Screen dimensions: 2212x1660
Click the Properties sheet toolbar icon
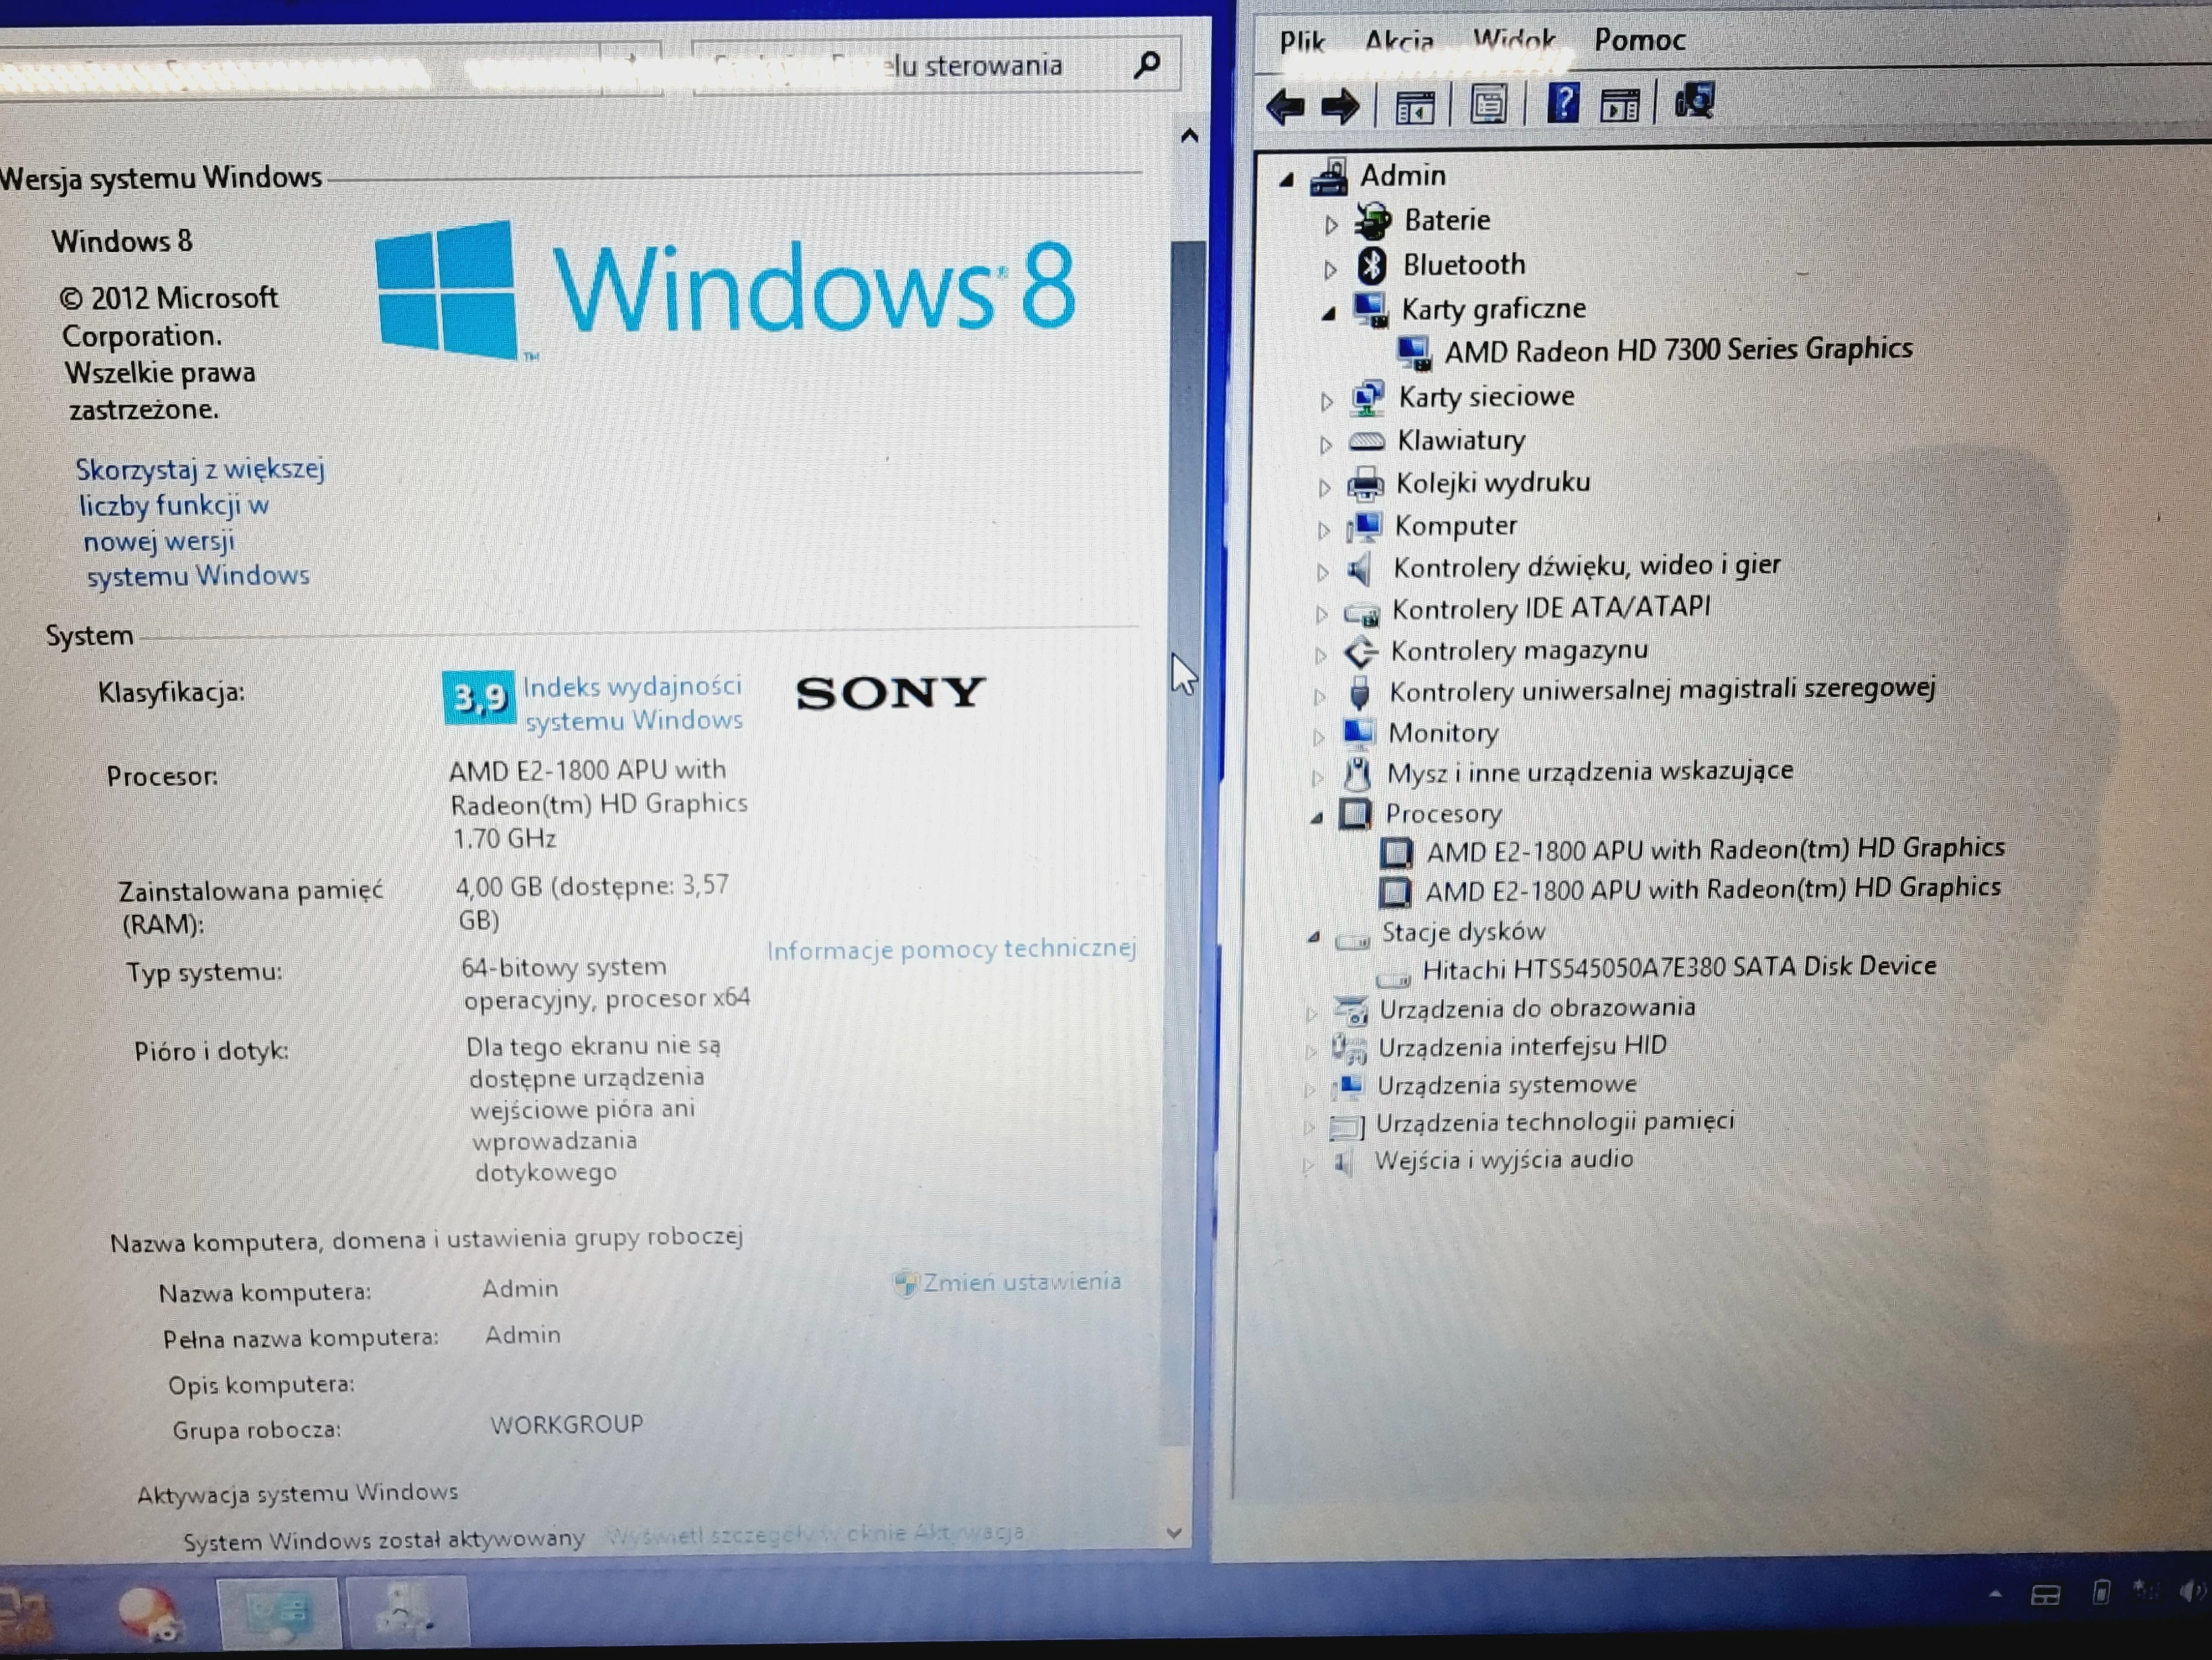pos(1488,104)
